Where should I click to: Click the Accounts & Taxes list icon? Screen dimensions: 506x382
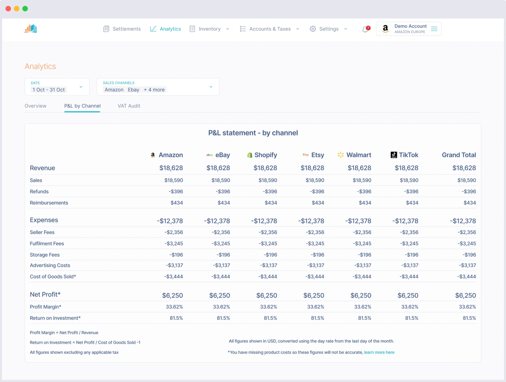243,29
